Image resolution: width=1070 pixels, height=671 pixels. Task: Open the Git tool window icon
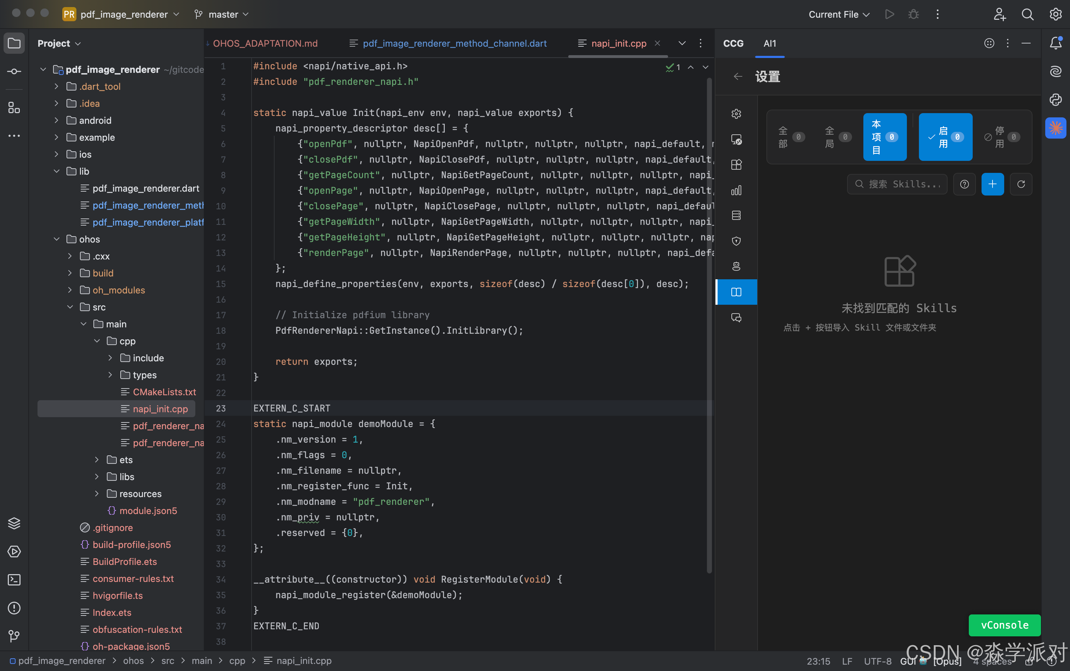point(14,636)
